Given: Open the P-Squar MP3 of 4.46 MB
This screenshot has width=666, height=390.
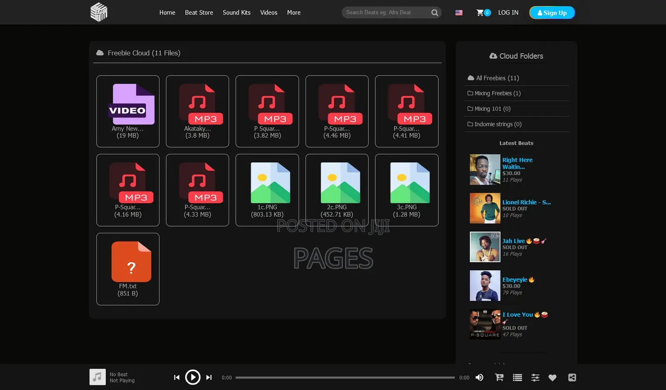Looking at the screenshot, I should [x=337, y=111].
